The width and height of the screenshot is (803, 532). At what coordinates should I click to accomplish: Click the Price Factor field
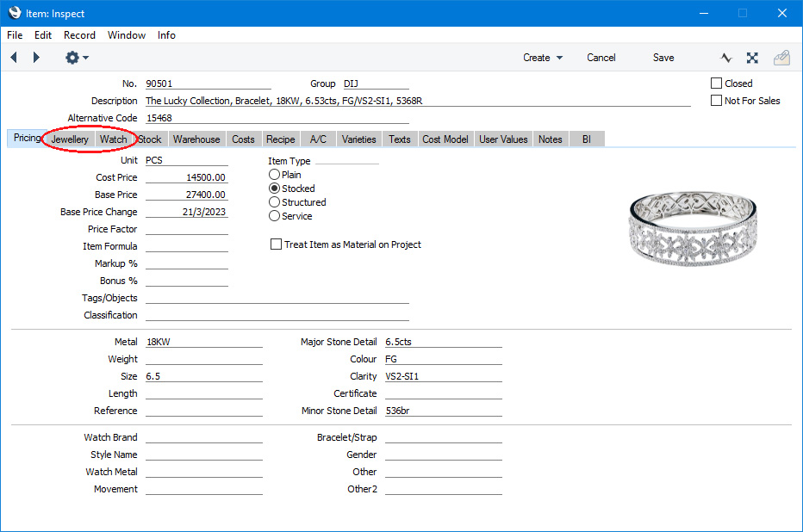[186, 229]
